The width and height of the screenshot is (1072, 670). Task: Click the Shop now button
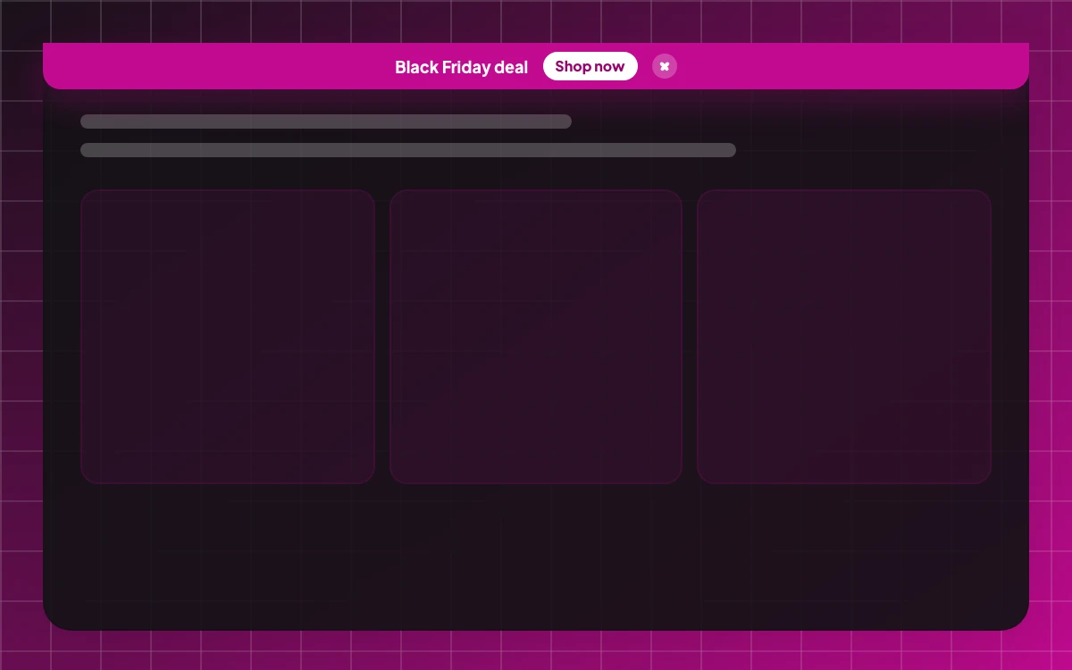click(x=590, y=66)
